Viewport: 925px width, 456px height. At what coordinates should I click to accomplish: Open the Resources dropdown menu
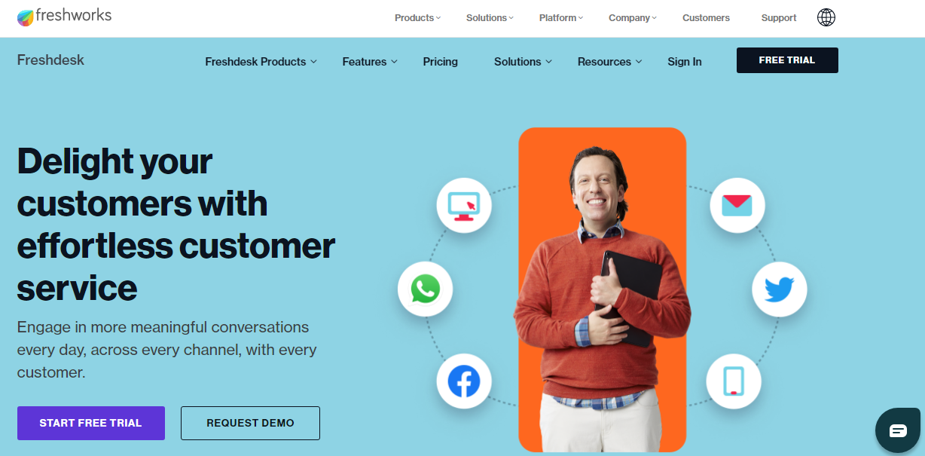[x=609, y=62]
